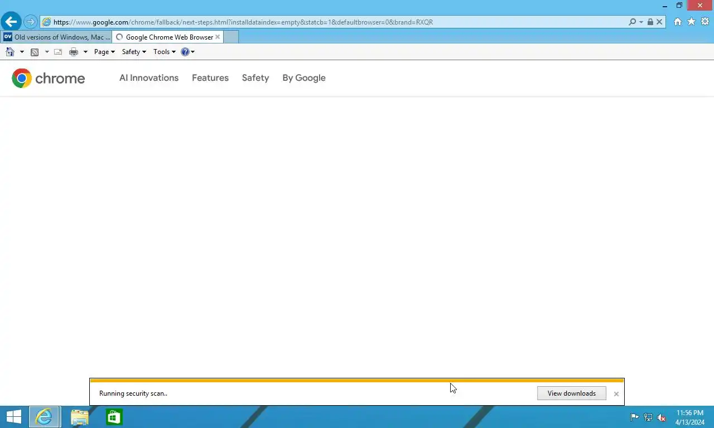Click the search magnifier in address bar

coord(632,22)
